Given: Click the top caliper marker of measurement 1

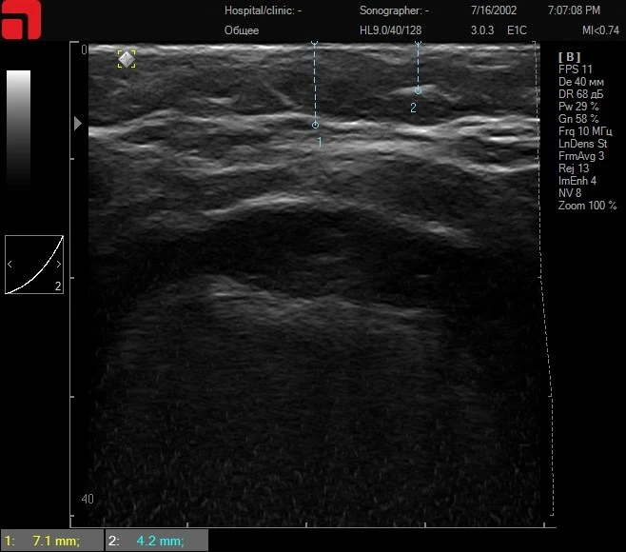Looking at the screenshot, I should 315,44.
